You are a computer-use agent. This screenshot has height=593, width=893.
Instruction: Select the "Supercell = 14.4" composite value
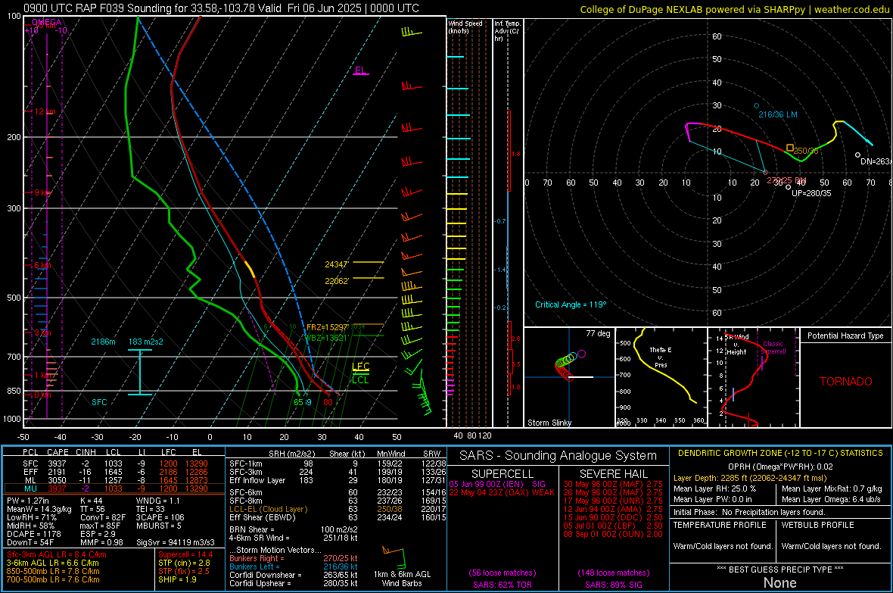coord(185,555)
